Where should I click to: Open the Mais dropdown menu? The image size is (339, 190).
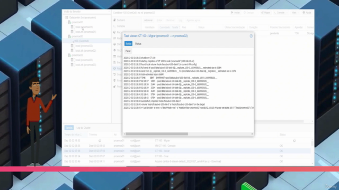[x=295, y=13]
